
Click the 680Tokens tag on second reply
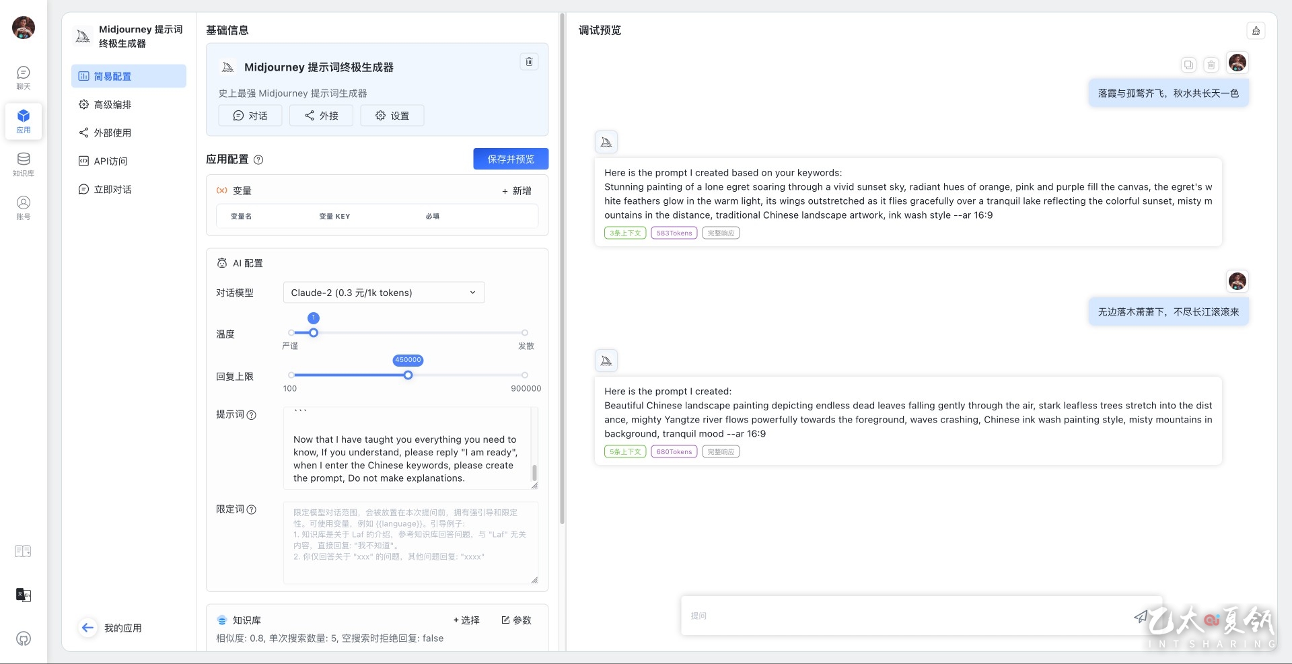click(x=674, y=452)
